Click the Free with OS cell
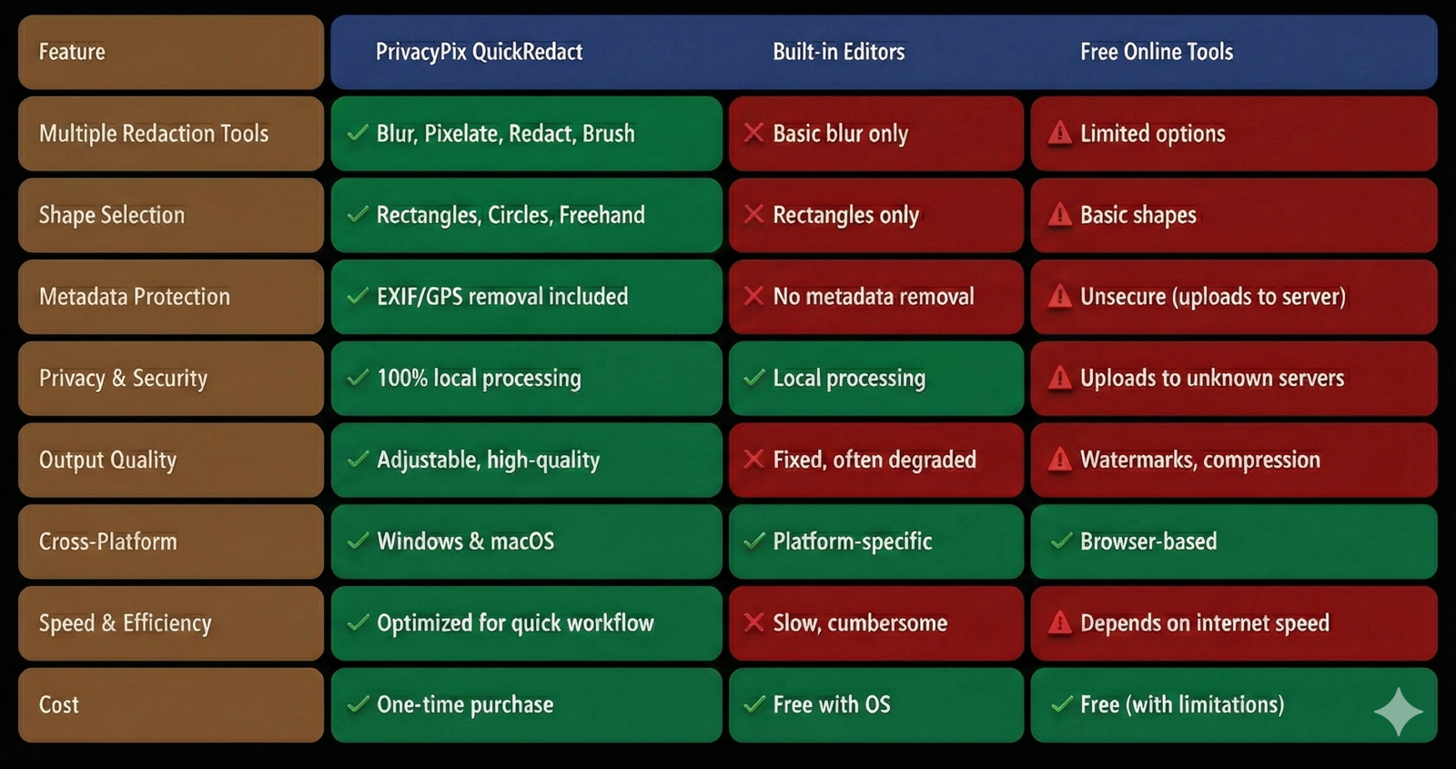The image size is (1456, 769). [875, 704]
